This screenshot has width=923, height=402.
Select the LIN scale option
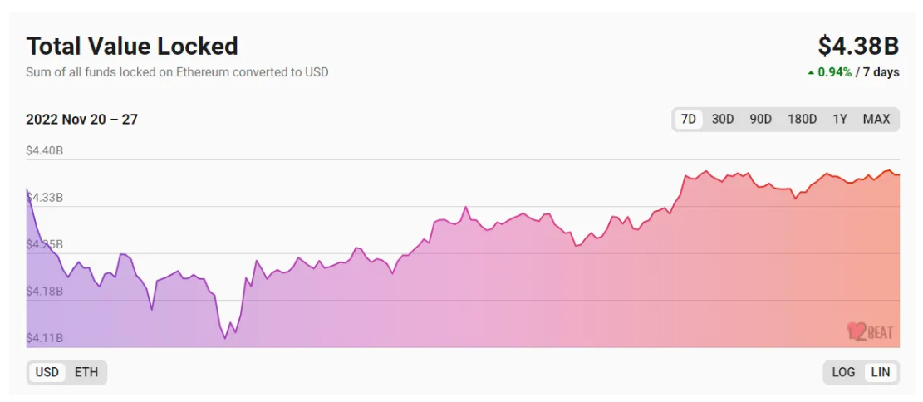point(881,372)
